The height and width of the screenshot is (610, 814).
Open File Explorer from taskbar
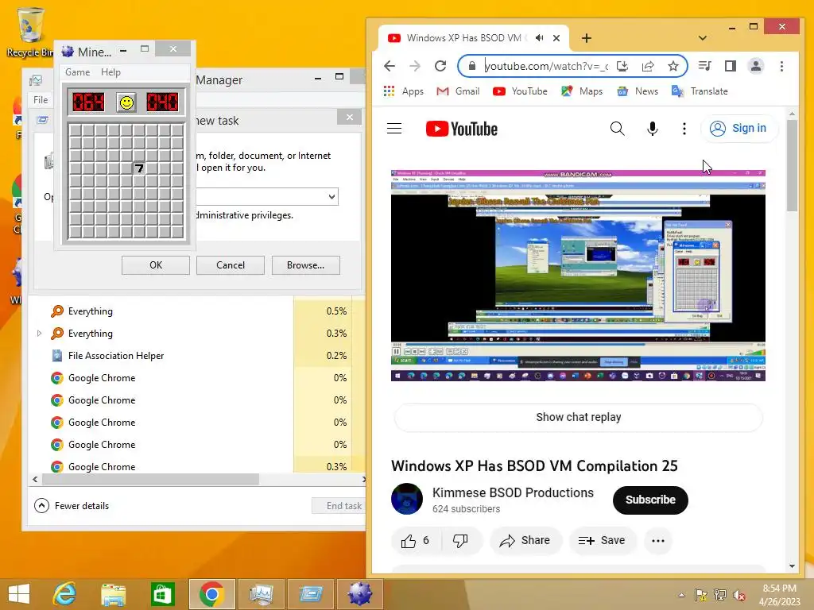pos(113,594)
